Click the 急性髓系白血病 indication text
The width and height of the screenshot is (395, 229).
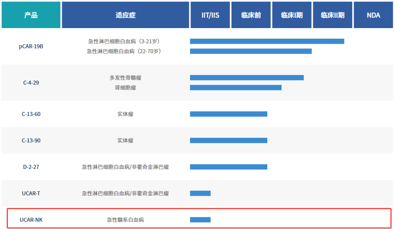[x=125, y=220]
